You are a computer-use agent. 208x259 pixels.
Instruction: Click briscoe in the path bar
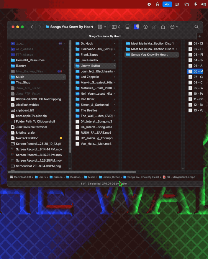56,177
